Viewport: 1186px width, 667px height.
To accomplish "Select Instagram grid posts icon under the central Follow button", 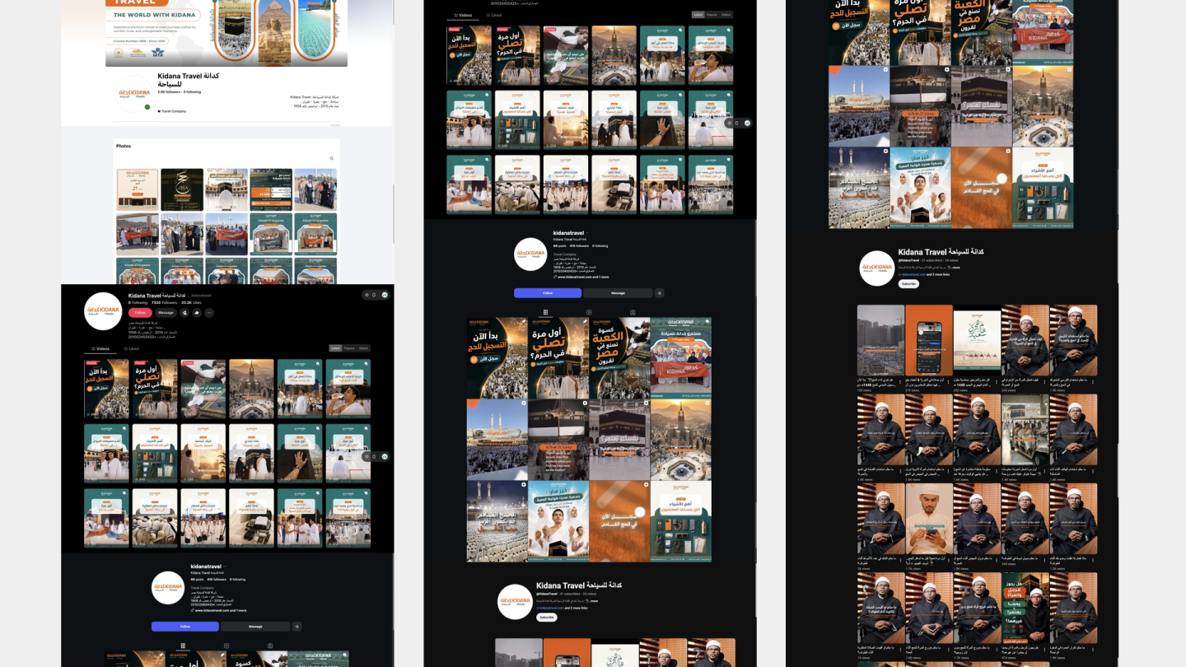I will tap(545, 312).
